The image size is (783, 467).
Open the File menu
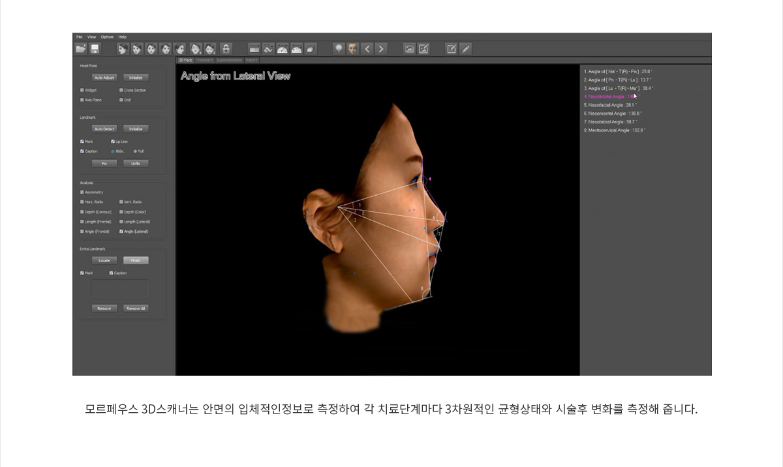coord(79,37)
